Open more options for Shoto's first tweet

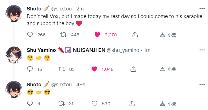pyautogui.click(x=202, y=9)
